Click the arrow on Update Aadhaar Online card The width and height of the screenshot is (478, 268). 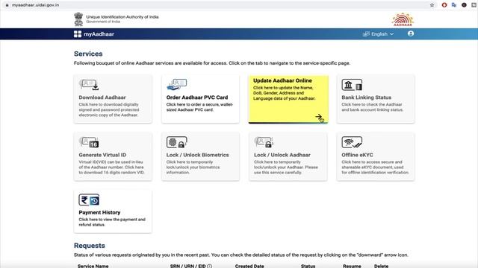coord(319,117)
